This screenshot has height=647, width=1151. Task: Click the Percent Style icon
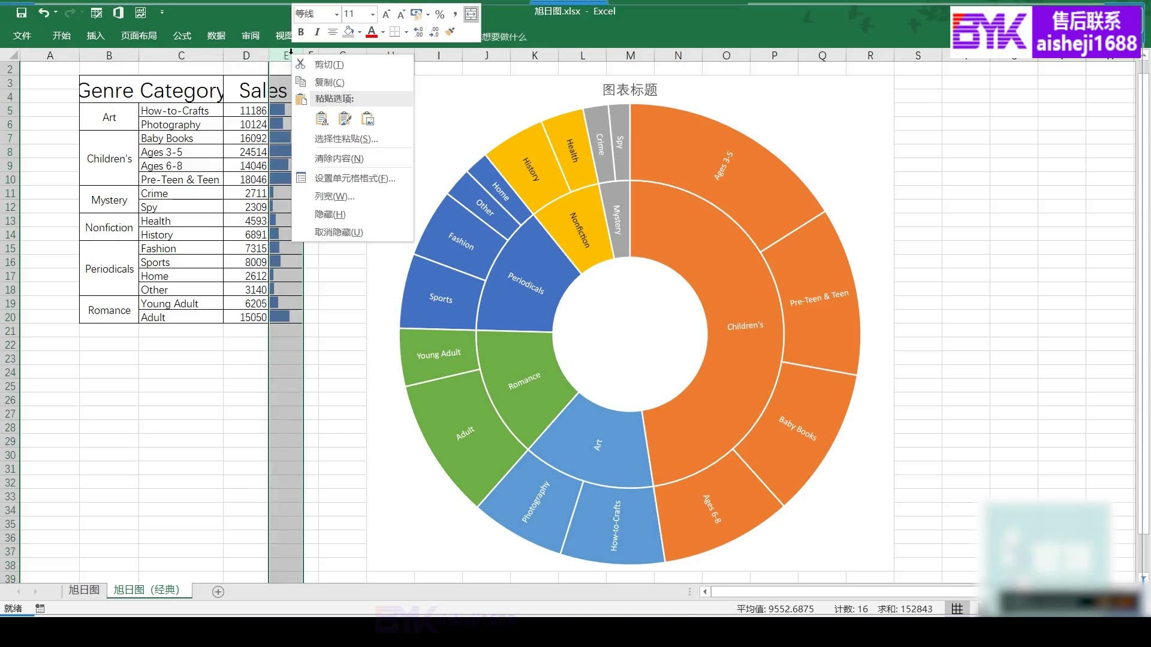pyautogui.click(x=441, y=14)
